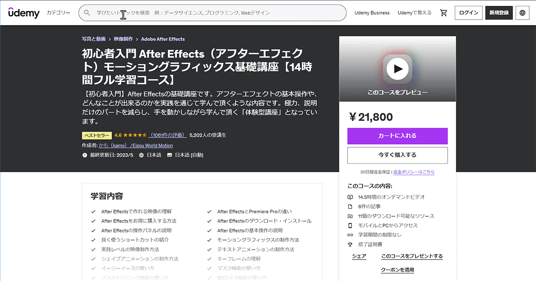Image resolution: width=536 pixels, height=281 pixels.
Task: Click このコースをプレゼントする link
Action: pos(412,256)
